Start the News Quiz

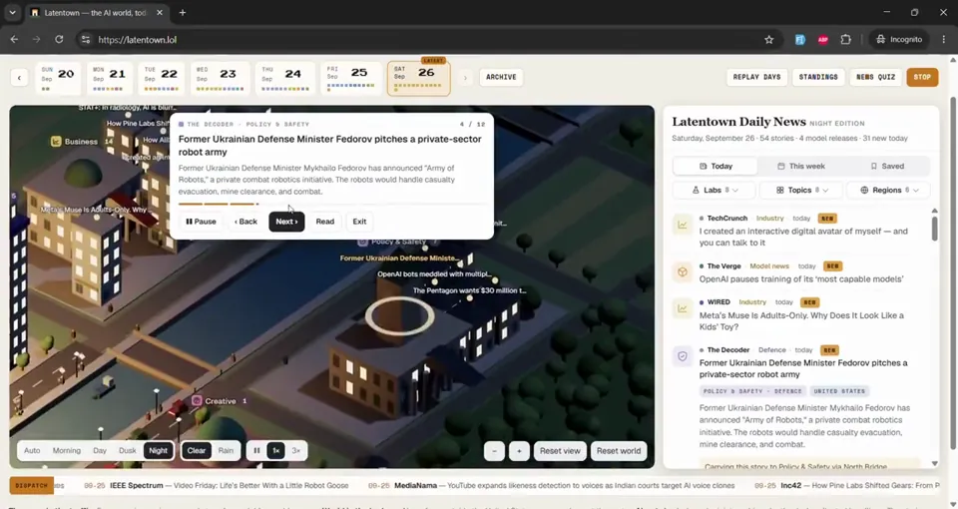coord(875,77)
